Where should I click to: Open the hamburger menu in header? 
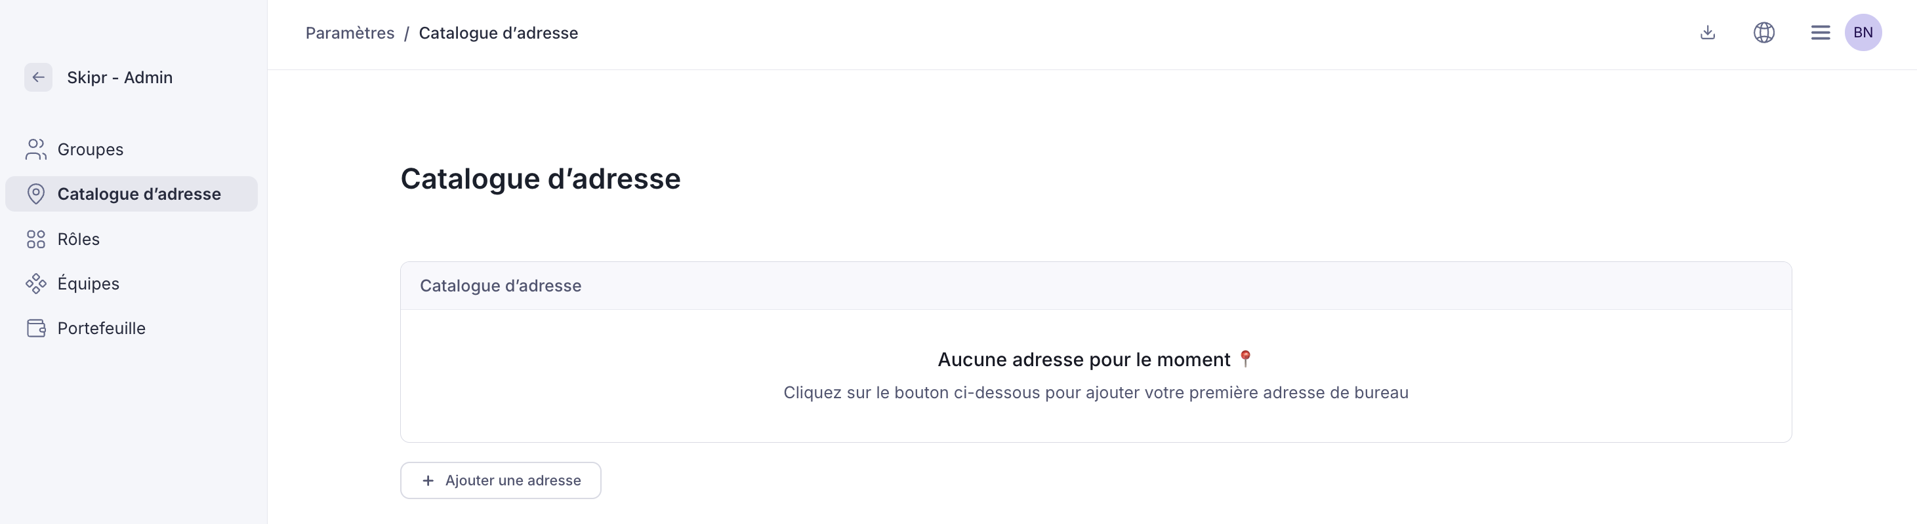(x=1821, y=33)
